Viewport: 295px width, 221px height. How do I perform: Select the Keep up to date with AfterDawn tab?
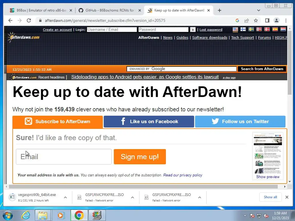point(179,10)
